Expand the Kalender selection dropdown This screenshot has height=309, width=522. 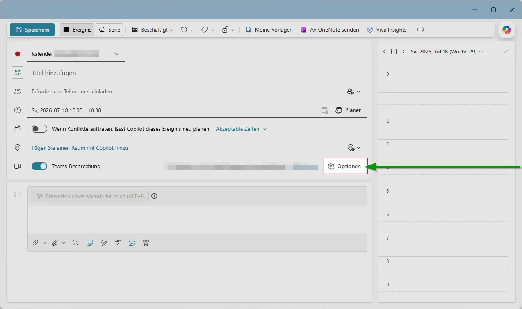[x=117, y=54]
